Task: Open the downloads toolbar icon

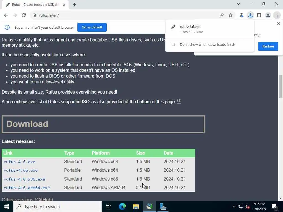Action: [x=250, y=15]
